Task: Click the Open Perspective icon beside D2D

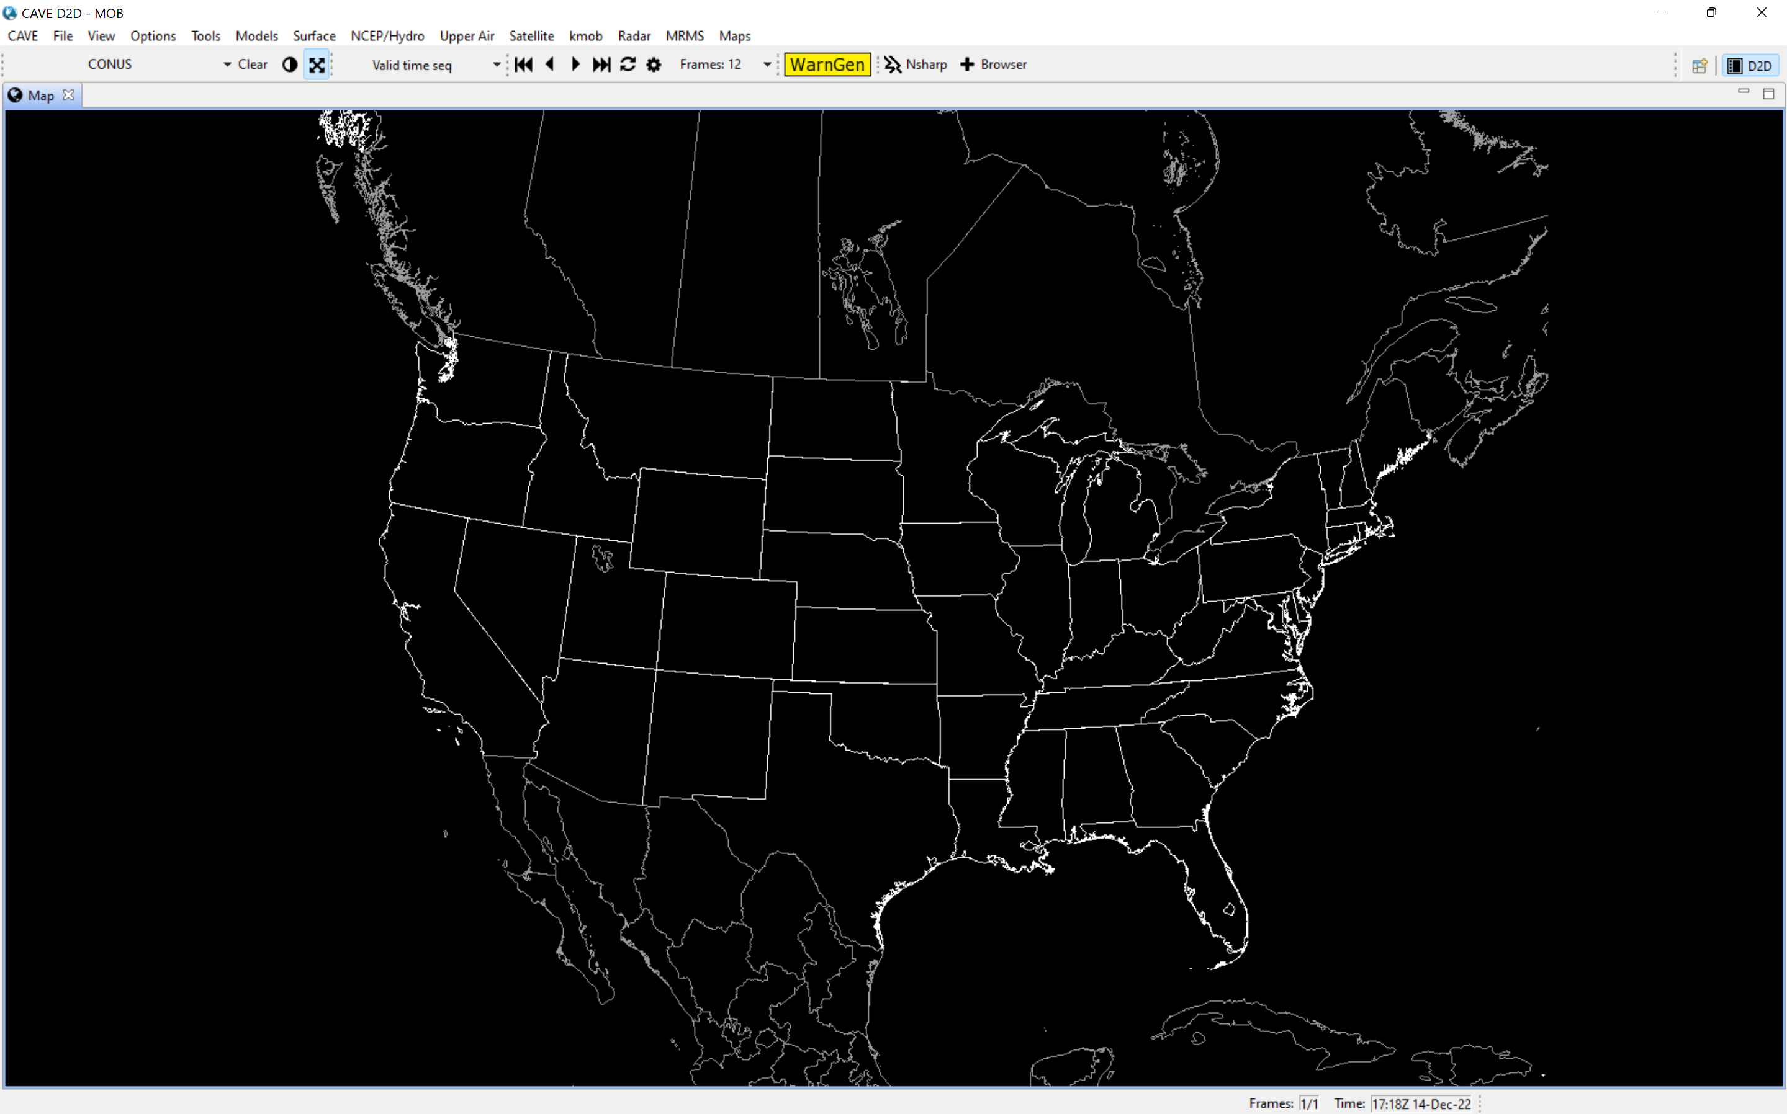Action: [1700, 66]
